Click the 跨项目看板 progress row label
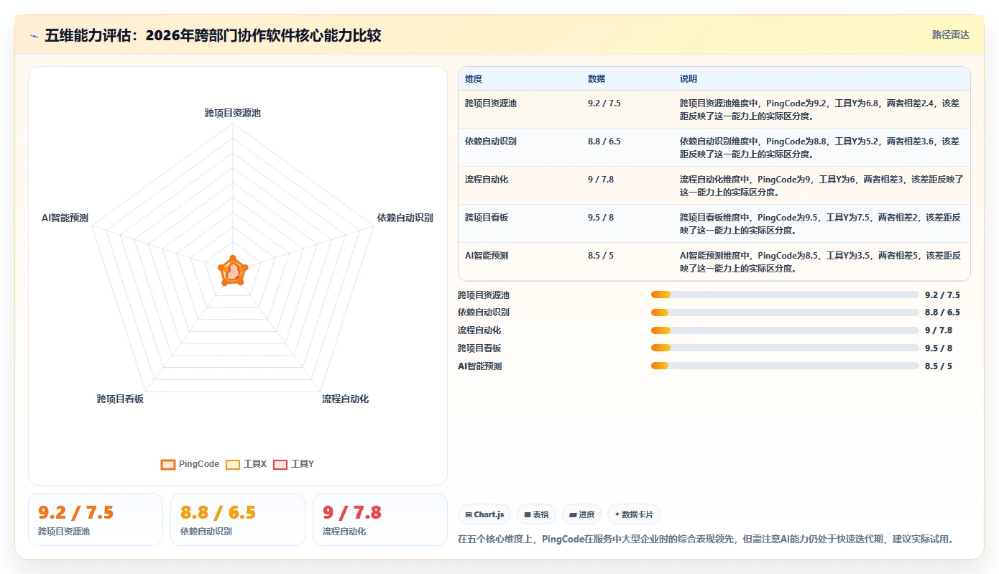999x574 pixels. [x=479, y=348]
